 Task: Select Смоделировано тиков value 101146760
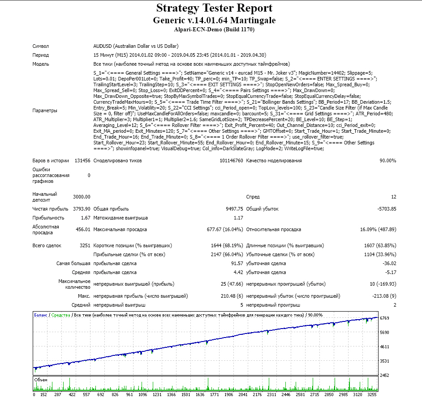click(231, 160)
